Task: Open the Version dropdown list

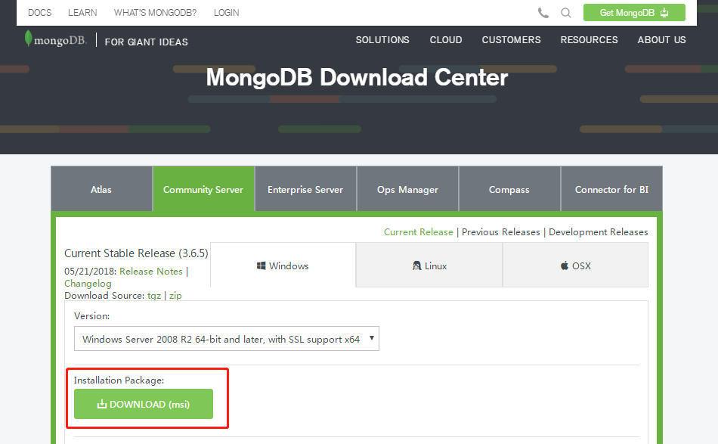Action: click(227, 339)
